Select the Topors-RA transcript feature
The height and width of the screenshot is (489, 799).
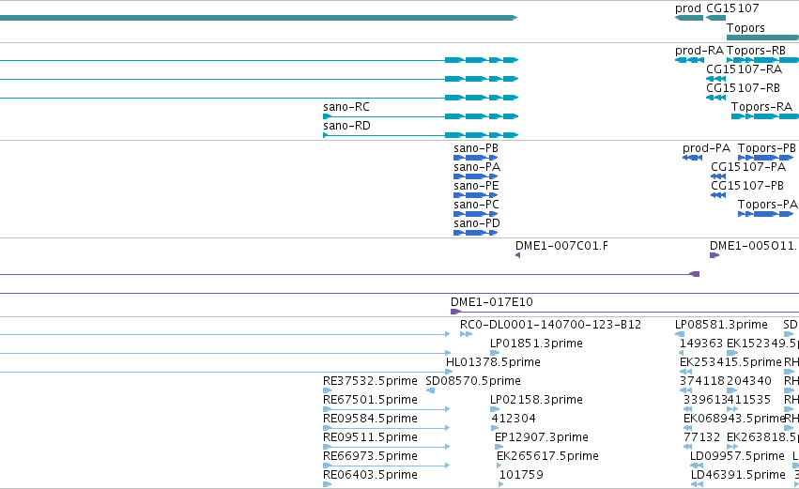click(x=765, y=116)
